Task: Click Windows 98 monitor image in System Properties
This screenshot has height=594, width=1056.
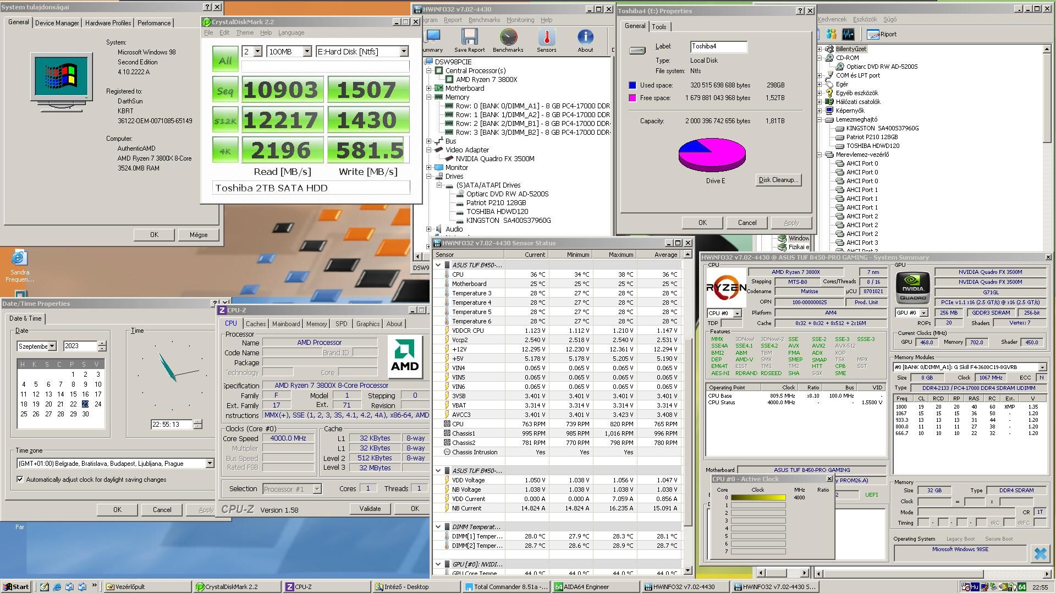Action: click(62, 81)
